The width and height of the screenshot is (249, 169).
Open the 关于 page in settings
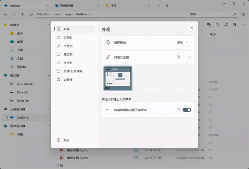point(75,140)
